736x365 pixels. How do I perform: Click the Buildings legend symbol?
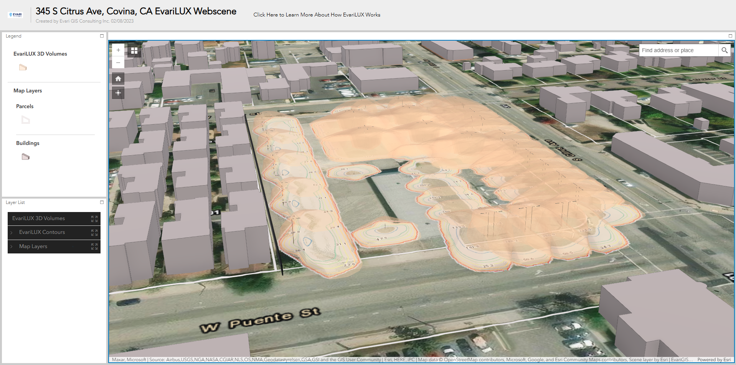[25, 156]
